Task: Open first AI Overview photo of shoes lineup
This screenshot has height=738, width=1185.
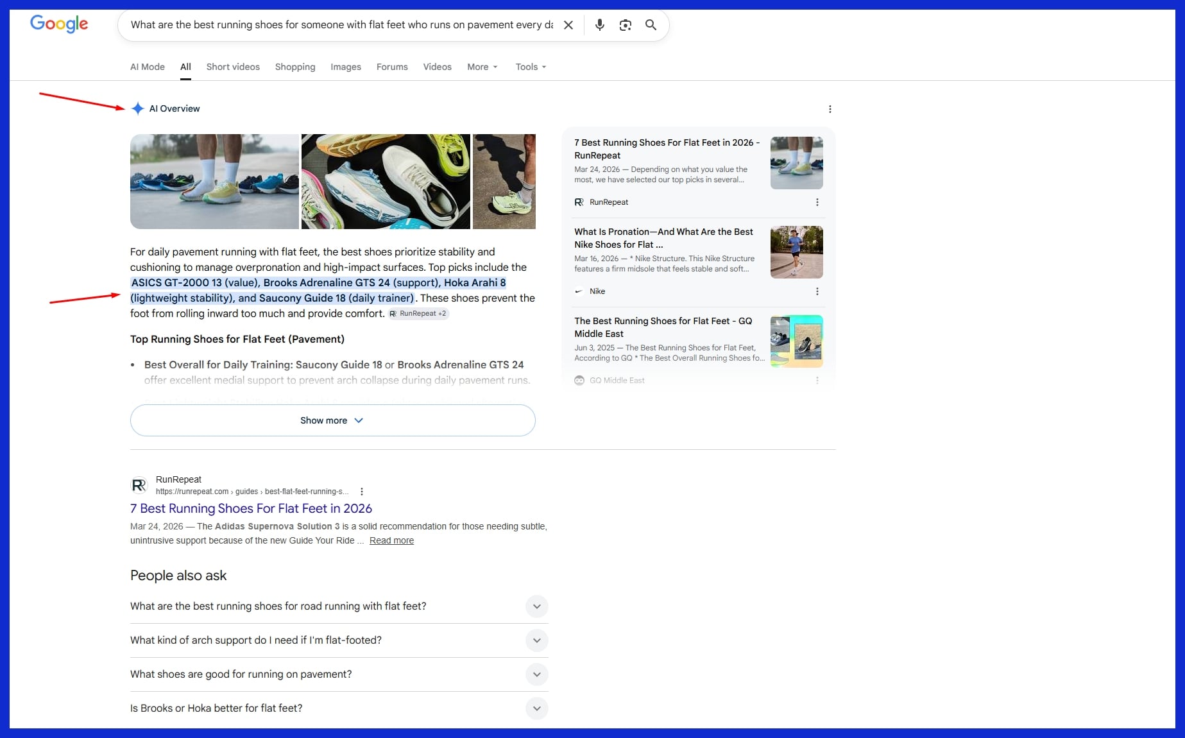Action: pos(214,182)
